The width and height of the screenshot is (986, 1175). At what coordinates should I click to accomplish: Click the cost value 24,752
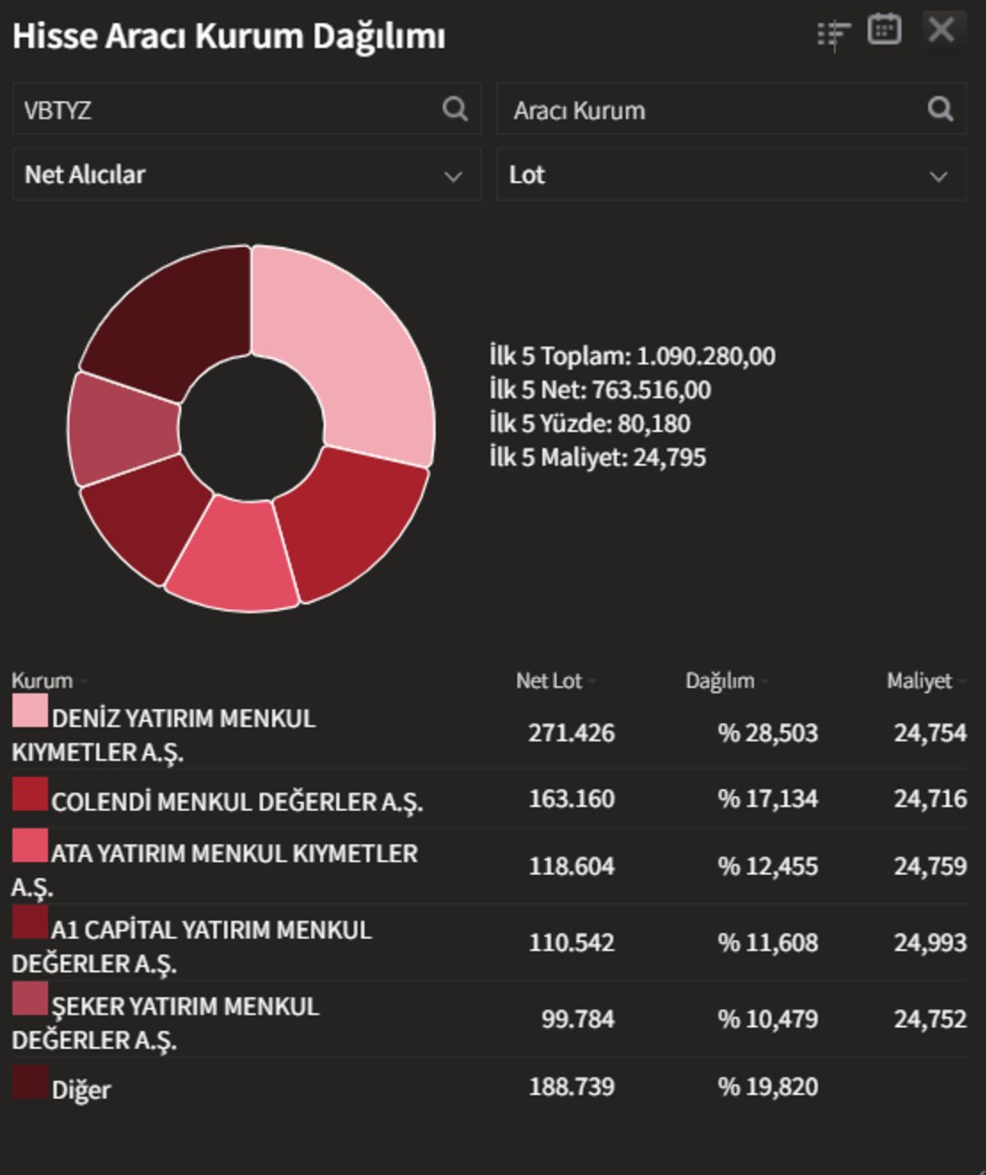(x=930, y=1018)
